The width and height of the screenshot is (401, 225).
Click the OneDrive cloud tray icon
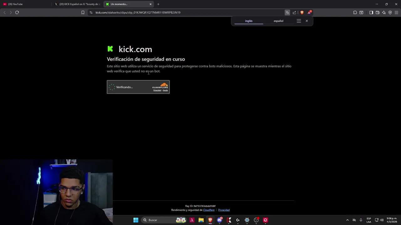(354, 220)
